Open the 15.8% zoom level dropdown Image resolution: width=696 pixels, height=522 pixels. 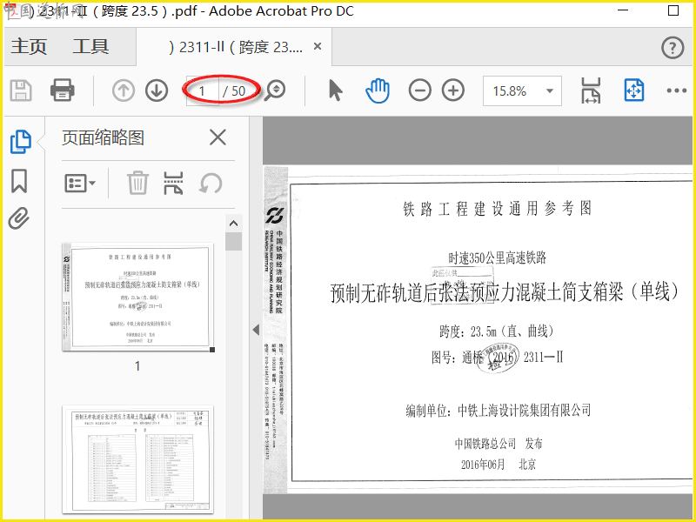click(x=522, y=91)
